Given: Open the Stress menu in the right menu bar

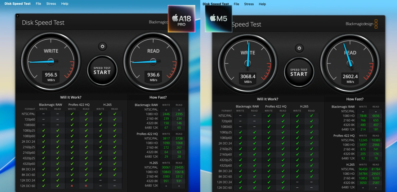Looking at the screenshot, I should 249,4.
